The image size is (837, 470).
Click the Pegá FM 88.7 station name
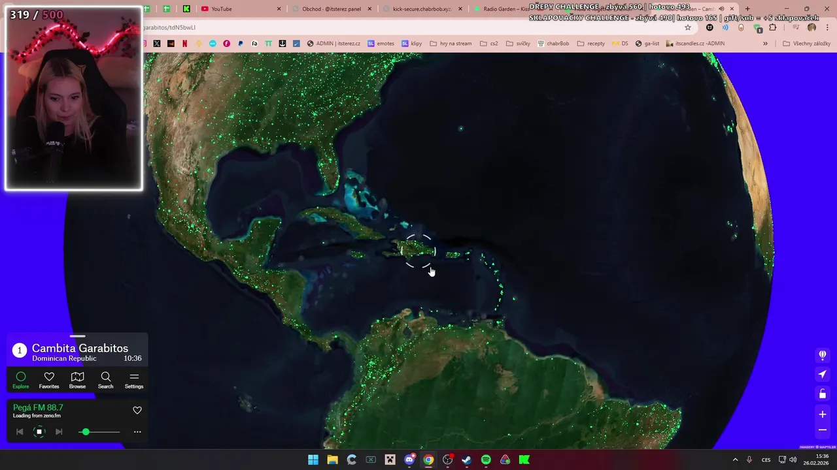tap(38, 407)
